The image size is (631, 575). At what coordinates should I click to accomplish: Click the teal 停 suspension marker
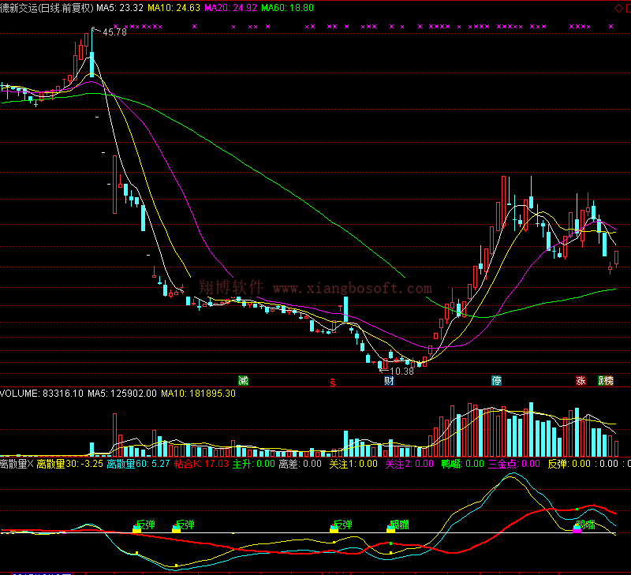(496, 381)
